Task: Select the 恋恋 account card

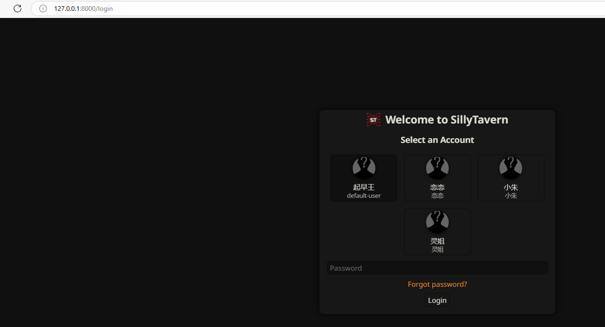Action: coord(437,178)
